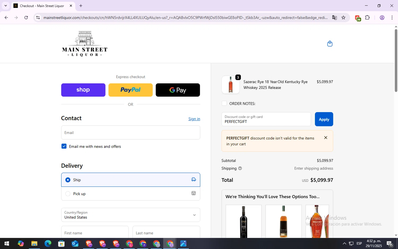
Task: Click the Sazerac Rye 18 Year bottle thumbnail
Action: coord(231,85)
